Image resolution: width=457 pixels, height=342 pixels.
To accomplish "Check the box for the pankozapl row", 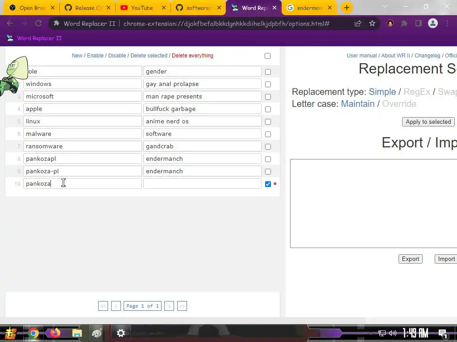I will [x=268, y=159].
